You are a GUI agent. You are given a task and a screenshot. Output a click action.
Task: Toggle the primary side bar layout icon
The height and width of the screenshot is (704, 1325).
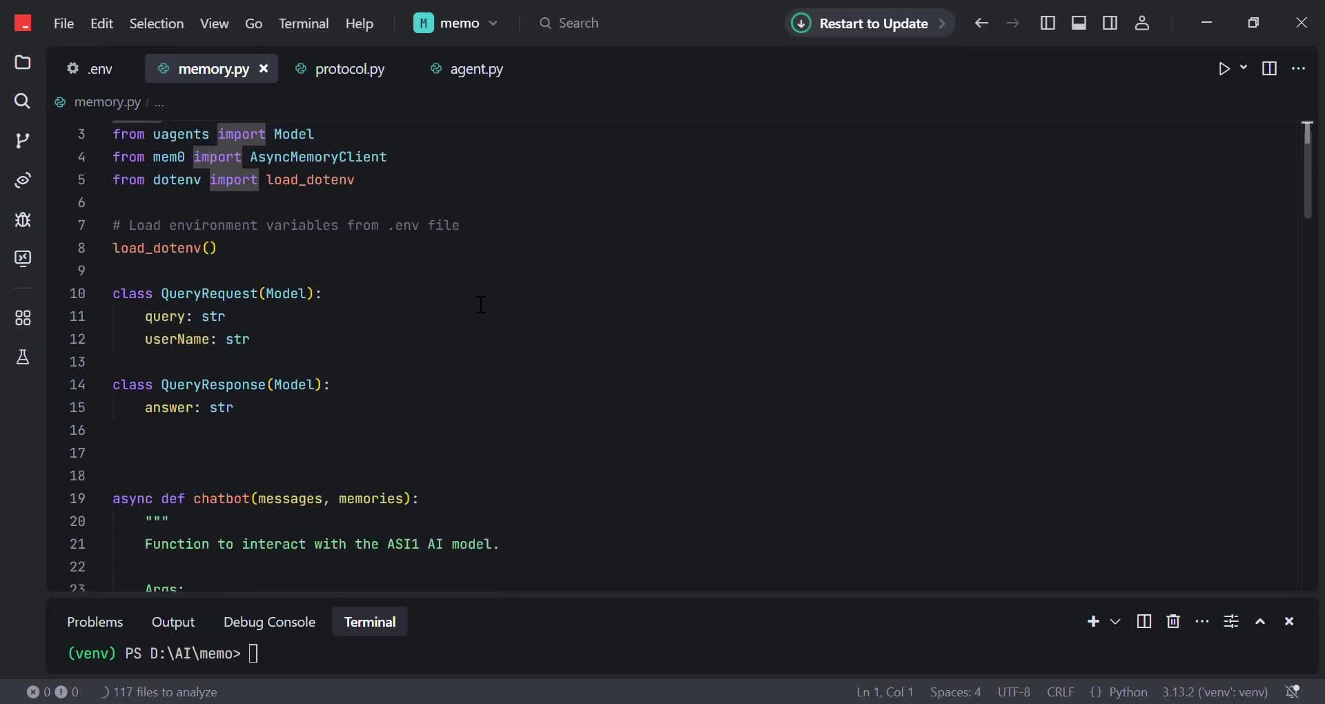(x=1047, y=23)
